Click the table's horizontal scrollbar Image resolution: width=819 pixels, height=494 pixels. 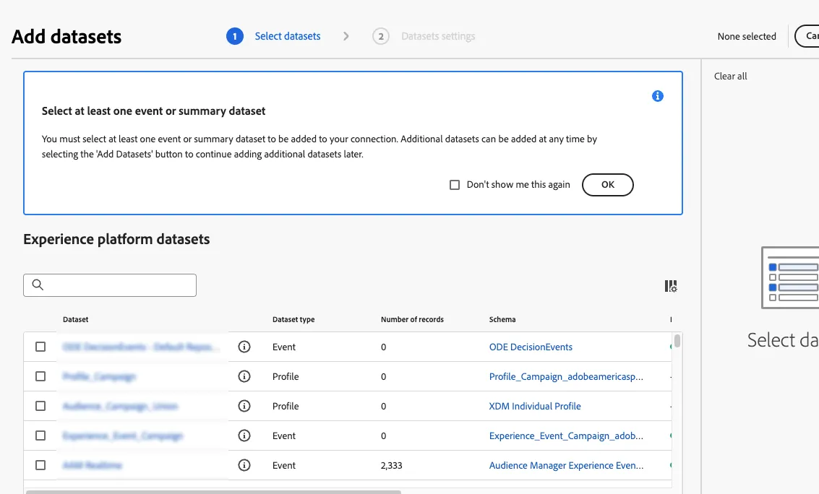(x=213, y=492)
